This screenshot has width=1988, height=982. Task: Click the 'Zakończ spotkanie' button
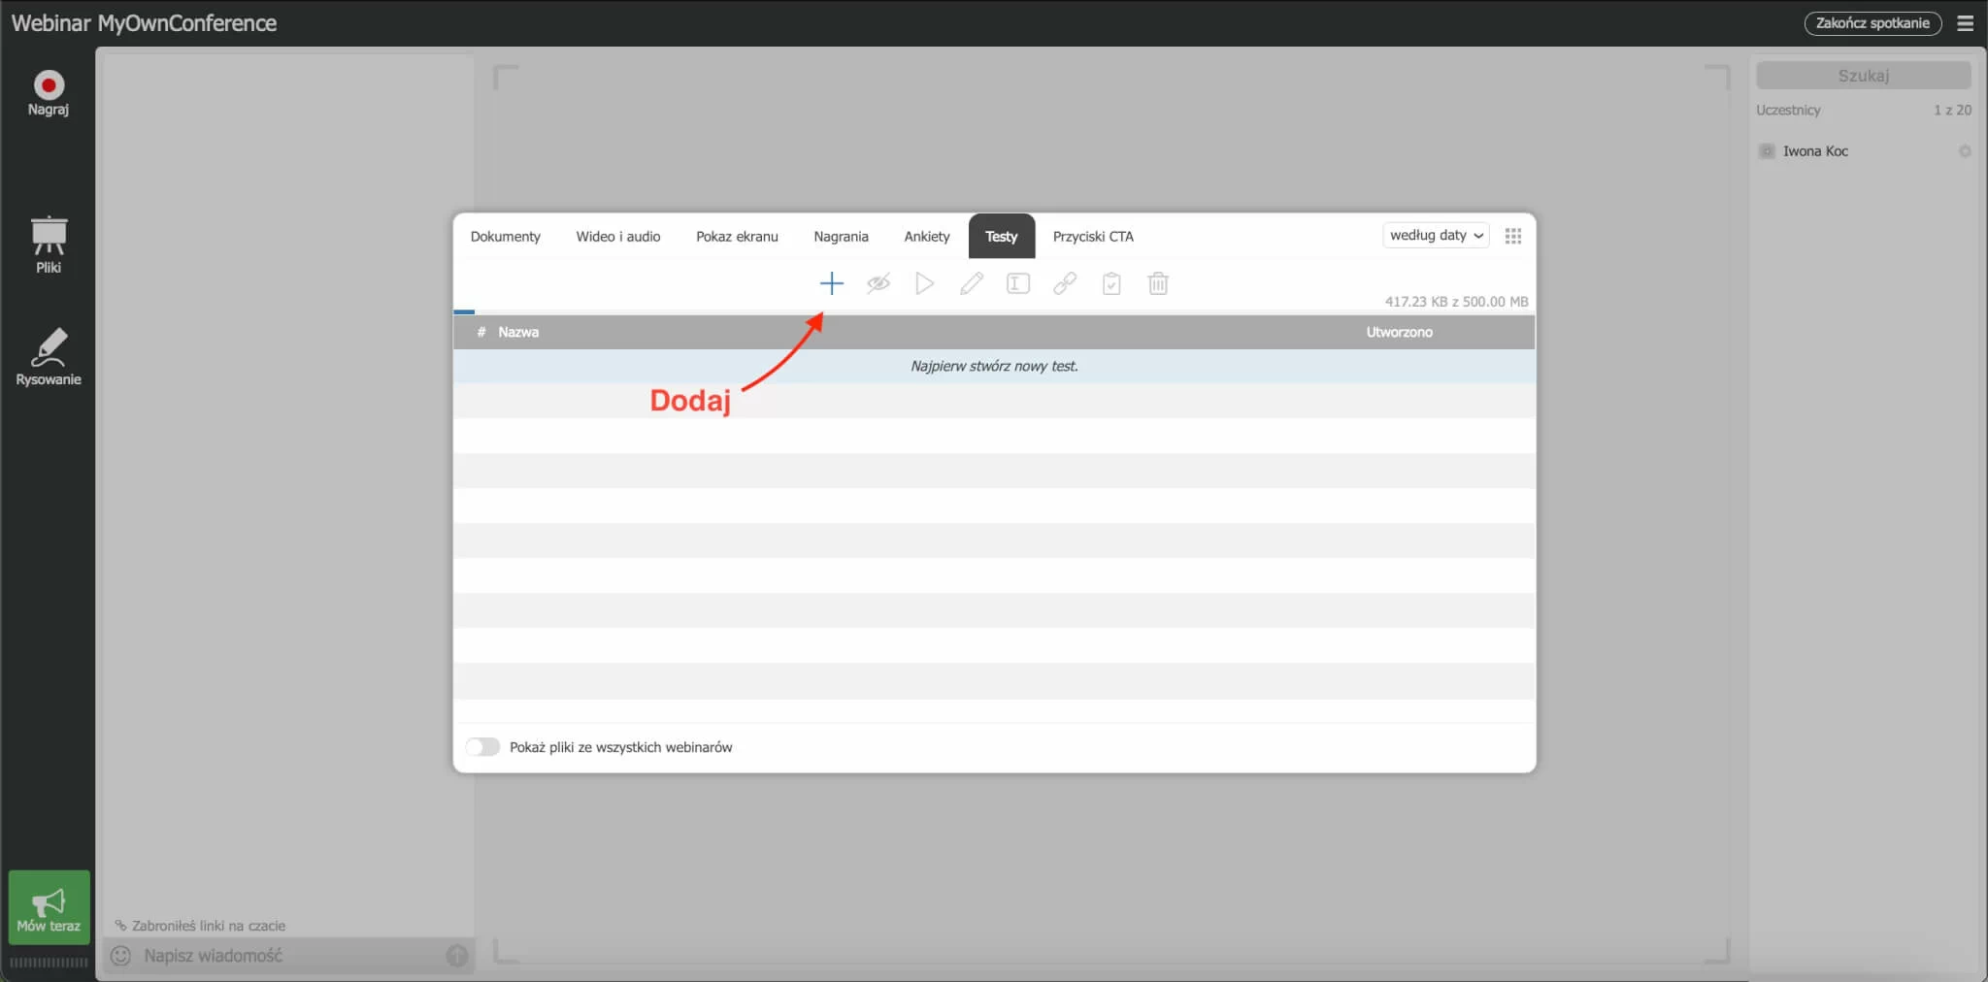(1872, 23)
